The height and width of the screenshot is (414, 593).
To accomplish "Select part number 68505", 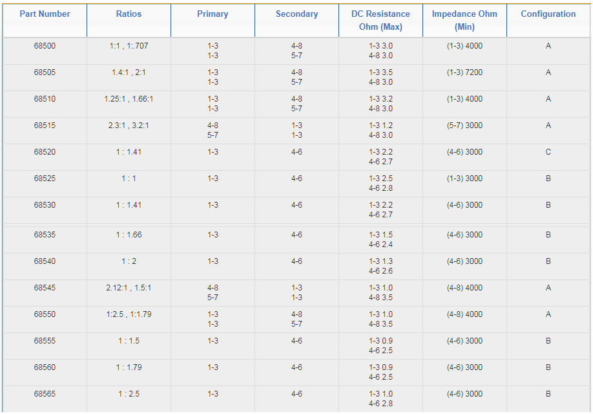I will [x=45, y=73].
